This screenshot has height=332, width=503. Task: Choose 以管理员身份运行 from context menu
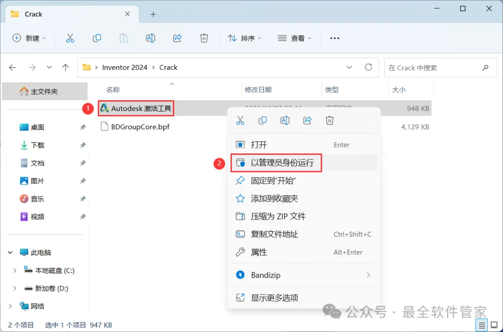[x=304, y=163]
